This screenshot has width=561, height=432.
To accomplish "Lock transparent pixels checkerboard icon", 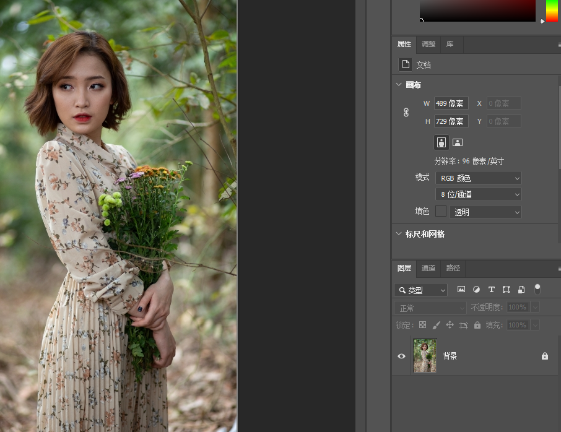I will [422, 325].
